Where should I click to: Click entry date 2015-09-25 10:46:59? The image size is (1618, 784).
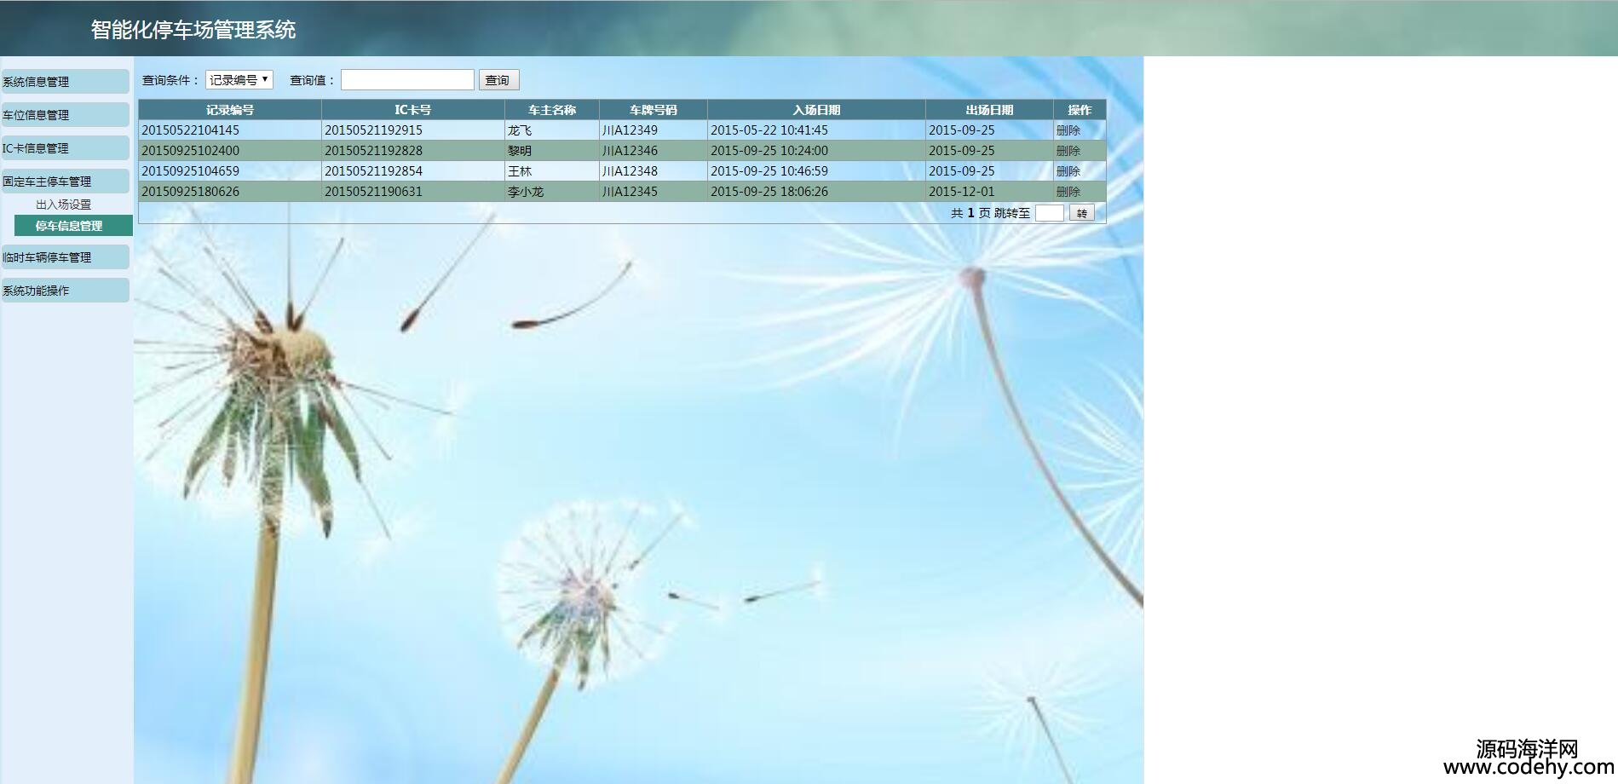[769, 171]
